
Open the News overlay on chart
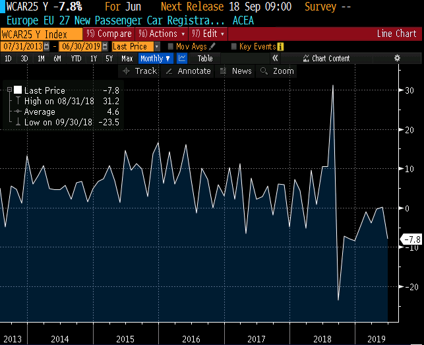(224, 71)
